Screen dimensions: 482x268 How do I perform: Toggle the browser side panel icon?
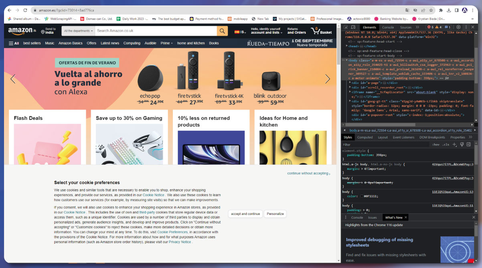pos(456,10)
